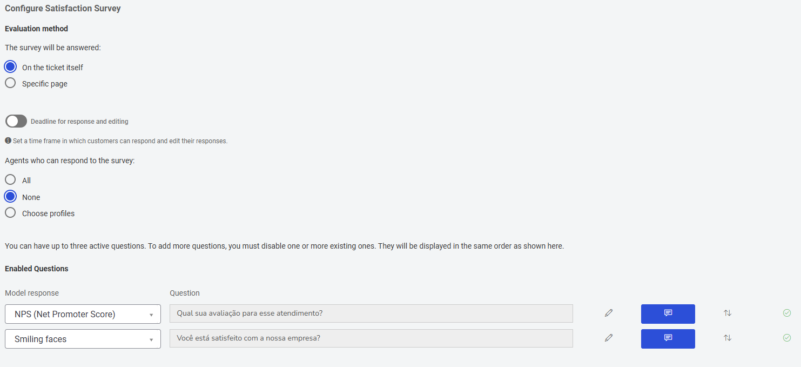Click the pencil edit icon for NPS question
The width and height of the screenshot is (801, 367).
pyautogui.click(x=609, y=313)
